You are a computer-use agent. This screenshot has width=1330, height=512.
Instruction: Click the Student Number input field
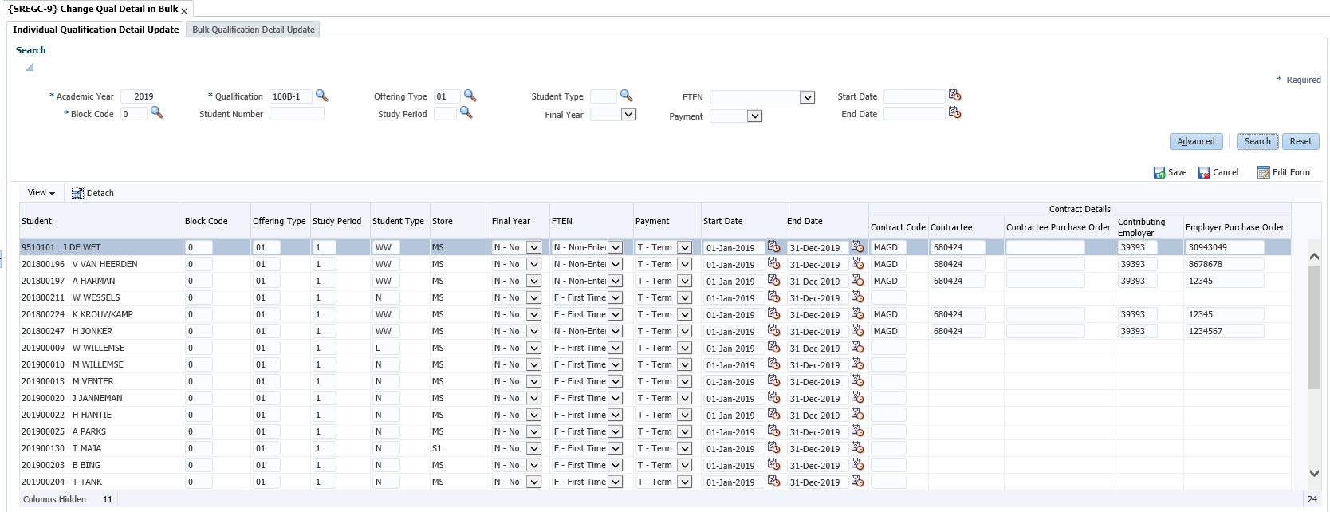pyautogui.click(x=297, y=114)
